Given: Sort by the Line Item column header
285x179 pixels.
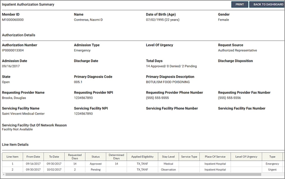Looking at the screenshot, I should pyautogui.click(x=12, y=157).
